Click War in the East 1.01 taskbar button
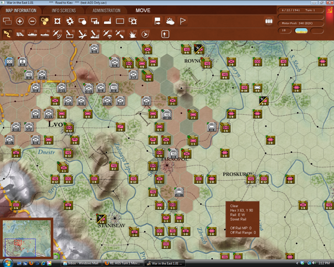 click(165, 263)
